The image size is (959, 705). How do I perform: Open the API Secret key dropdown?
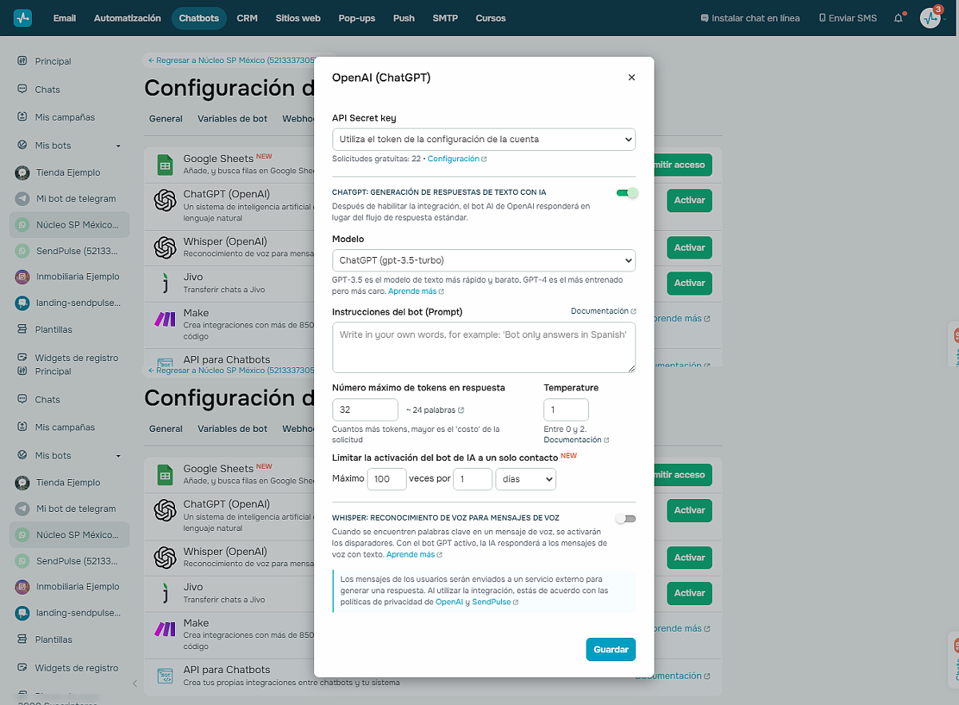[483, 139]
